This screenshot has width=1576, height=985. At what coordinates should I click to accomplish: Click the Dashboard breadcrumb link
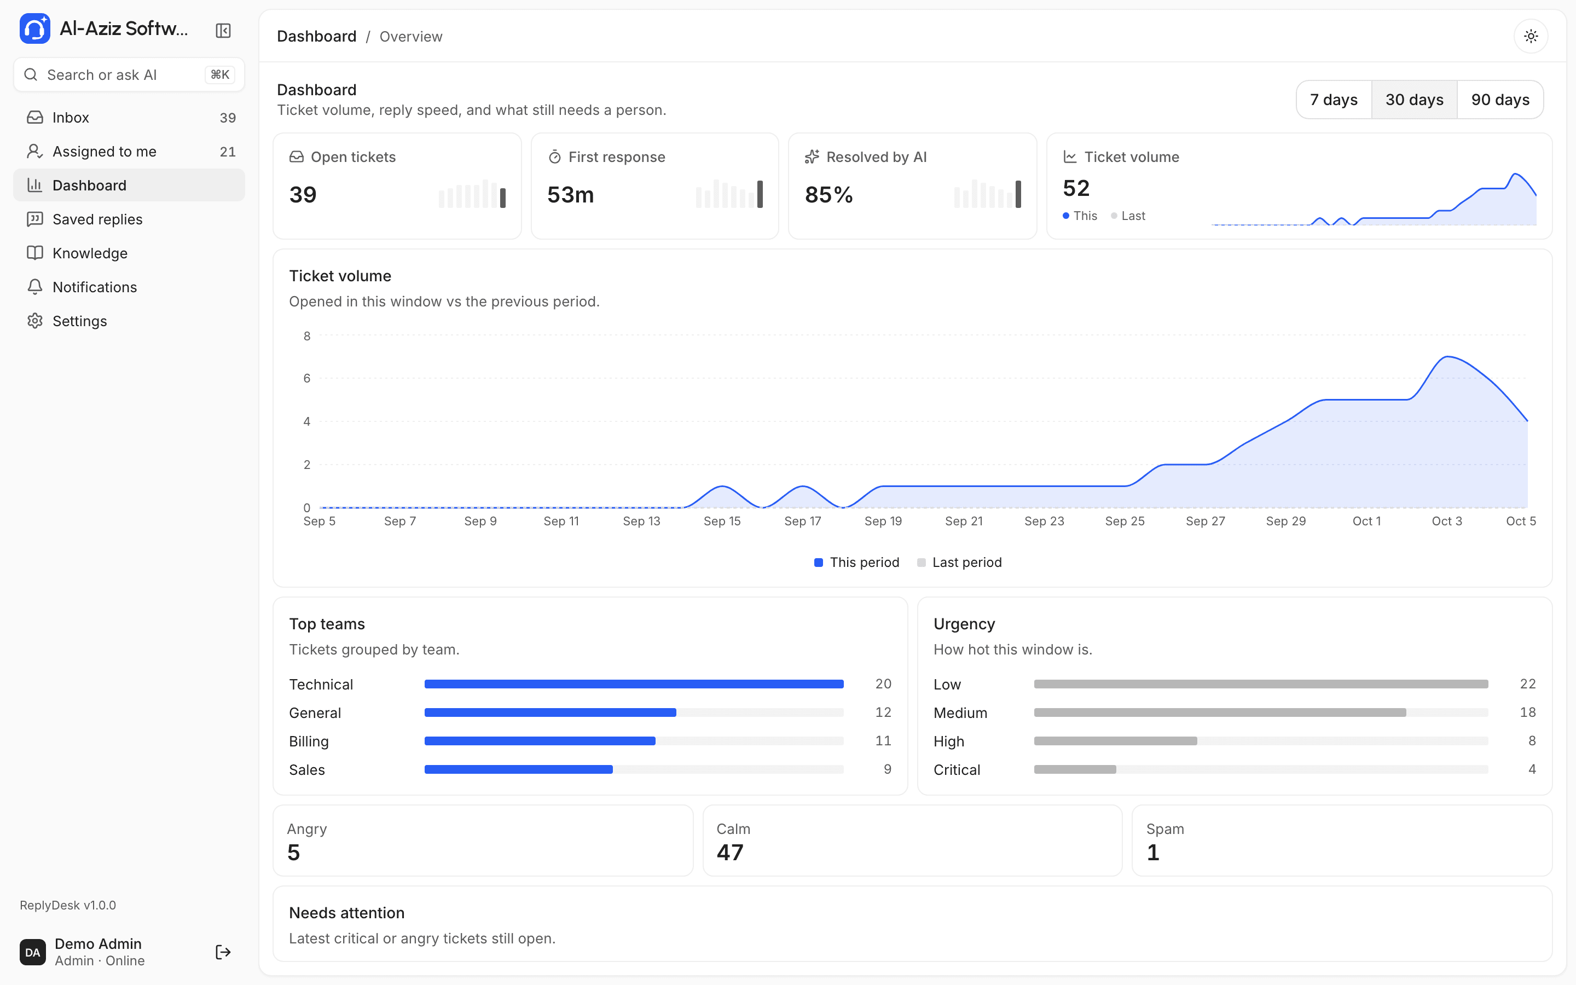(x=316, y=37)
